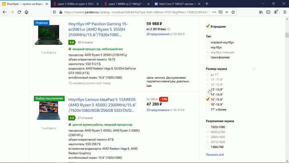Switch to 'ryzen 7 4800h vs i7 1065g7' tab
Viewport: 289px width, 163px height.
[127, 4]
